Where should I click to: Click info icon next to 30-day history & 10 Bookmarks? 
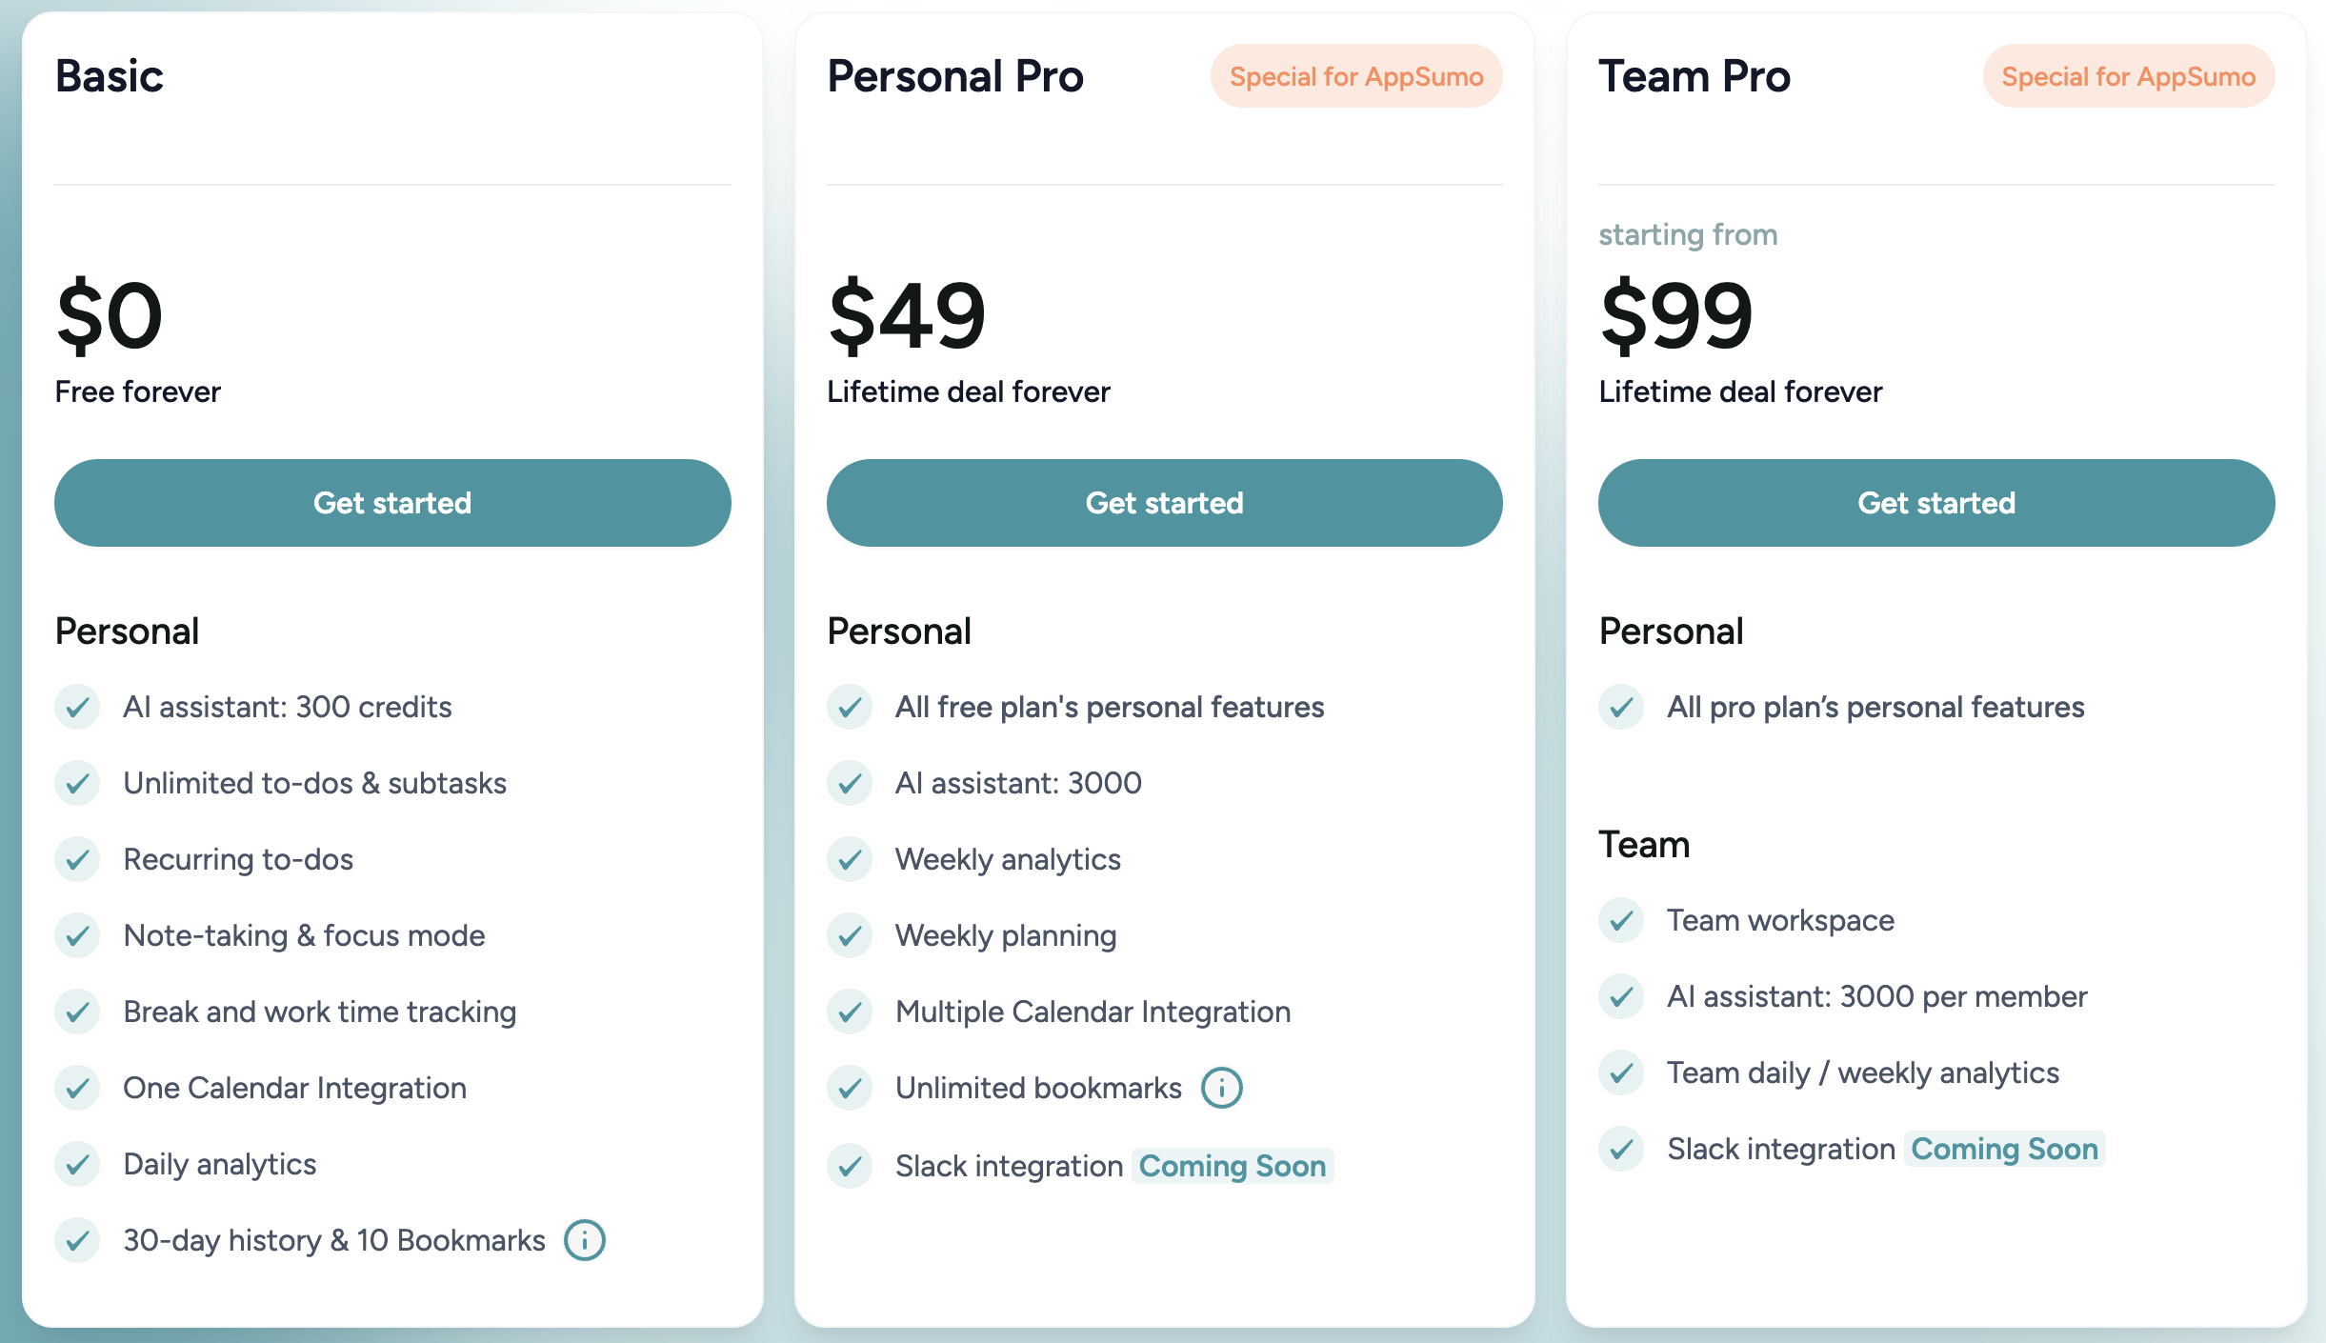click(x=585, y=1240)
